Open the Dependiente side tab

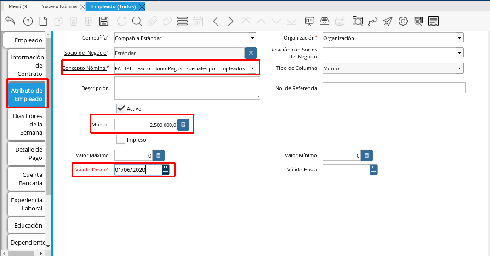point(27,242)
